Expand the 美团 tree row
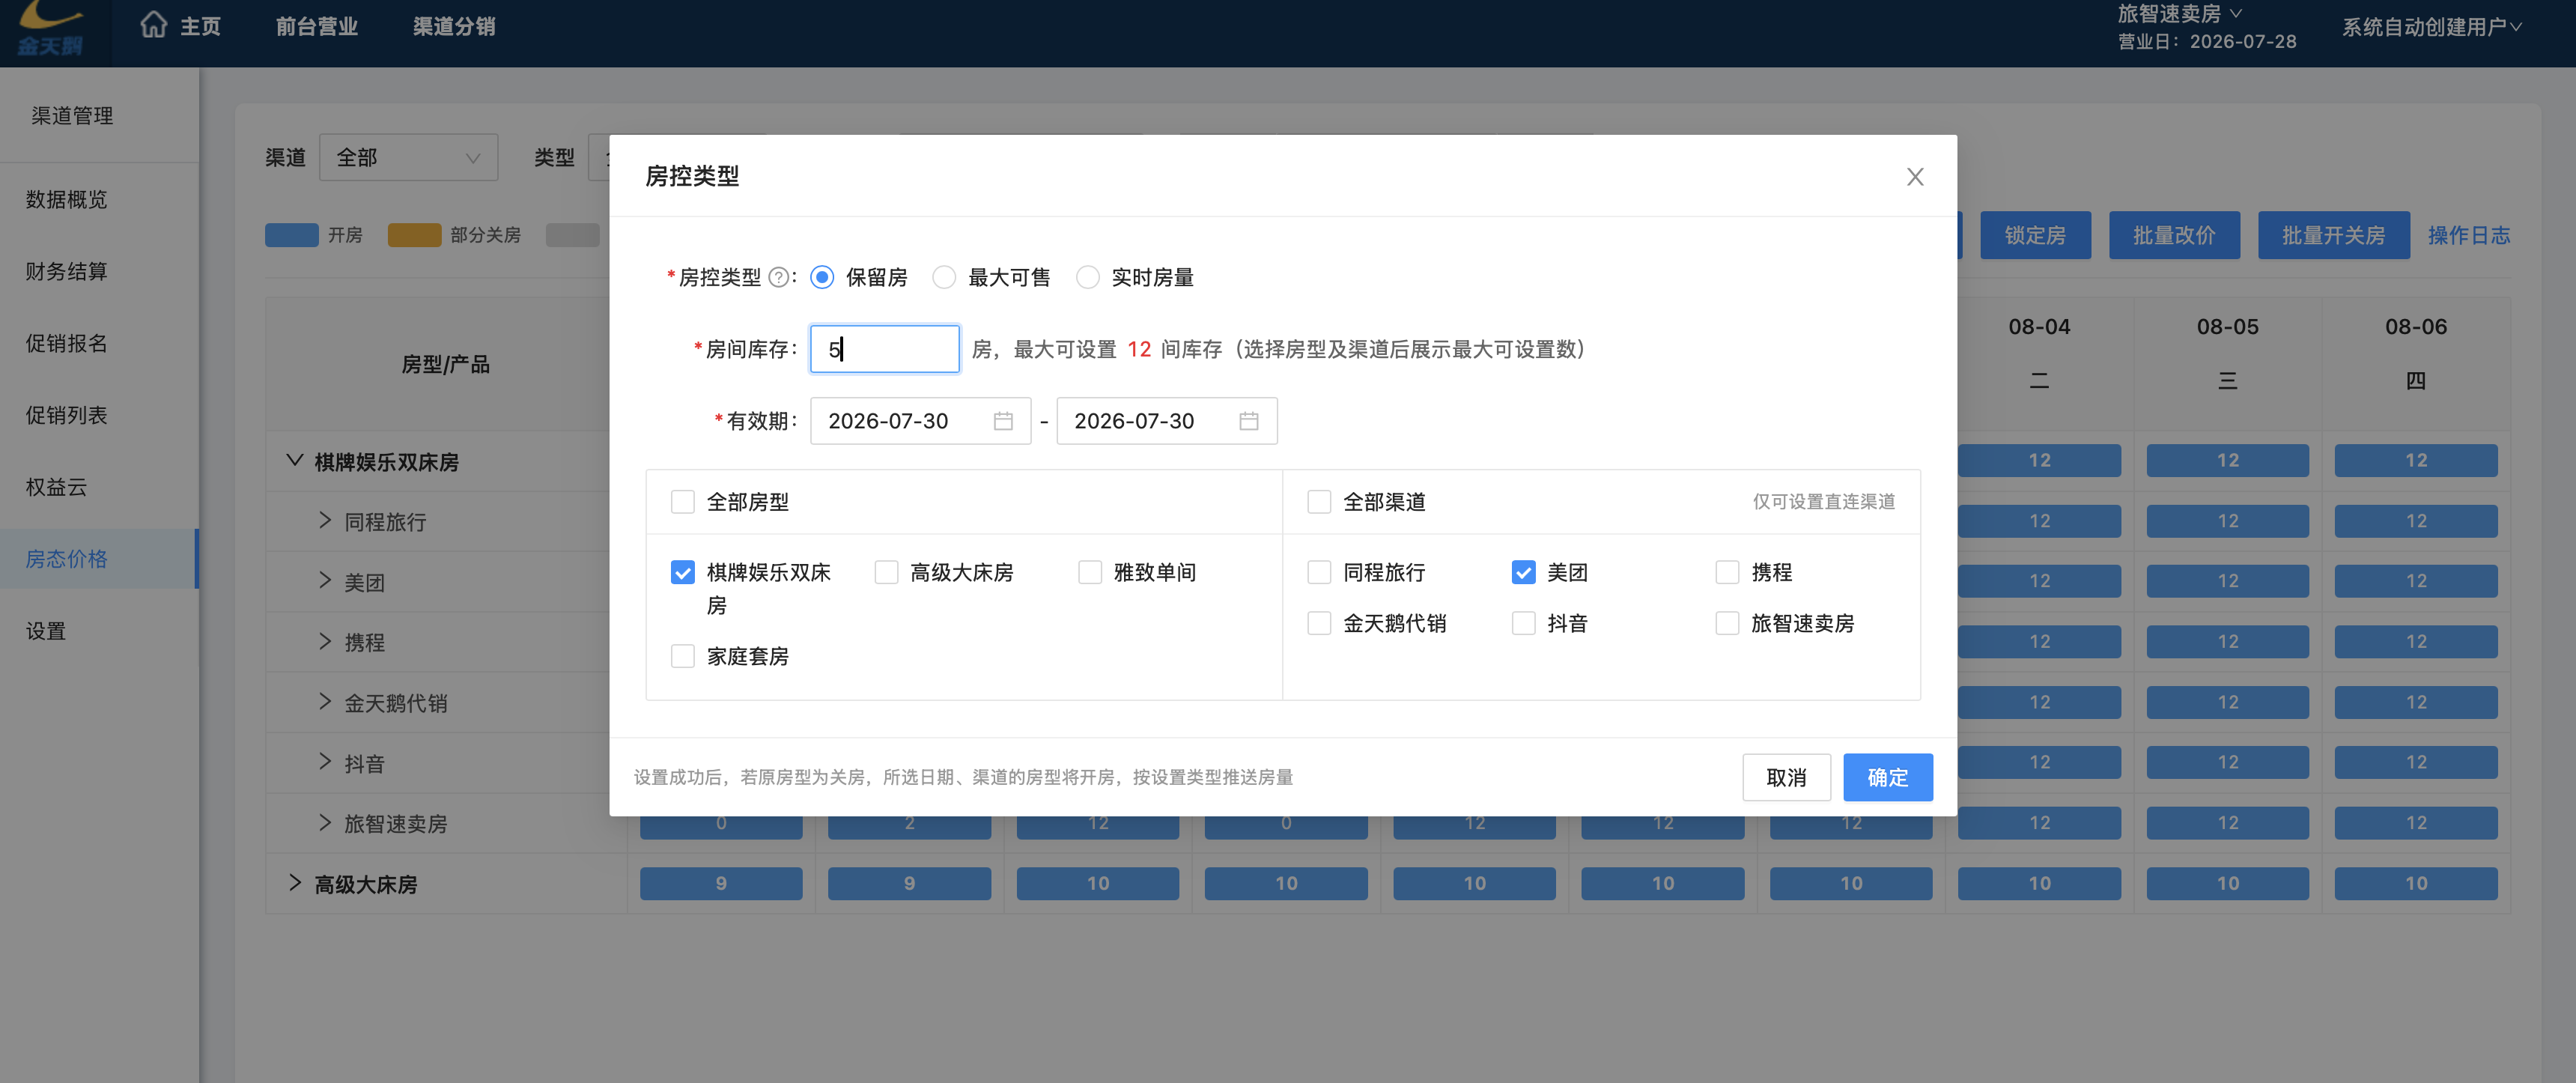Image resolution: width=2576 pixels, height=1083 pixels. 325,581
